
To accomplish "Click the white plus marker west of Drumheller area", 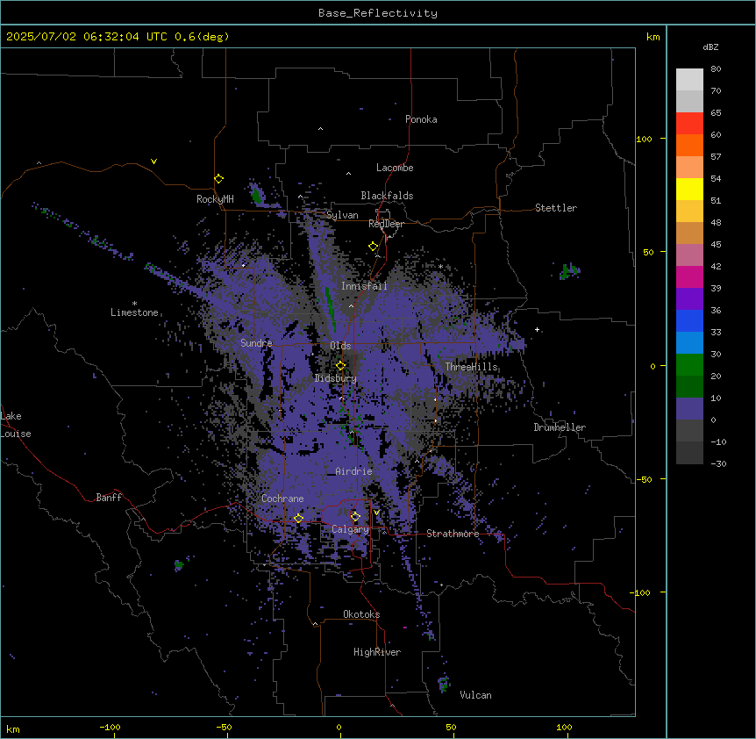I will (x=537, y=329).
